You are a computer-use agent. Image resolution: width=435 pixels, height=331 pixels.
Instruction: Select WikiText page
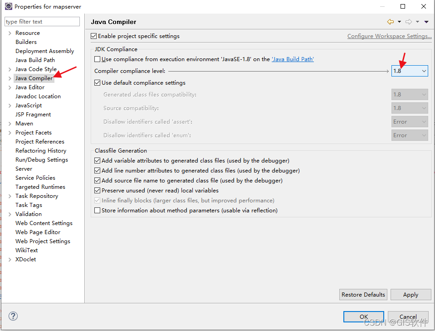point(26,250)
